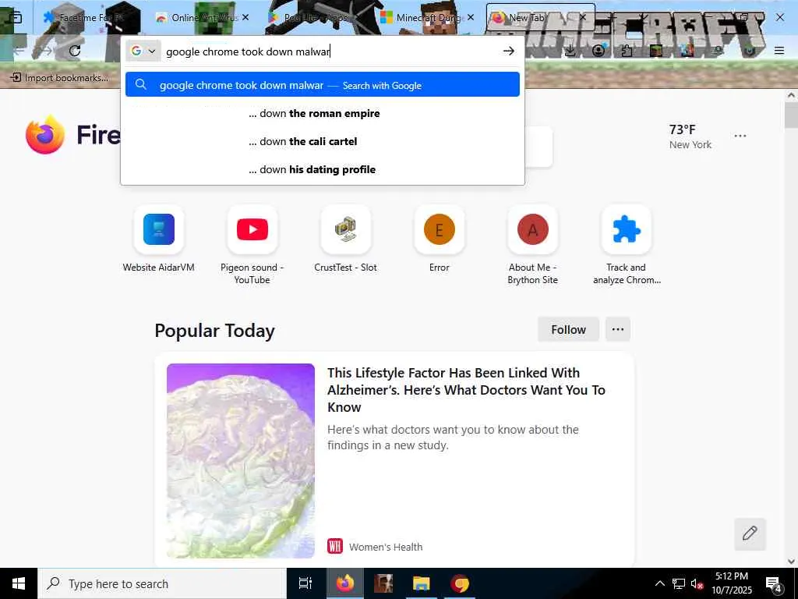Follow the Popular Today section

(x=568, y=330)
